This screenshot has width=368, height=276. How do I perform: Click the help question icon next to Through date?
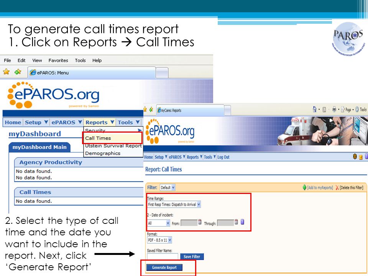(x=242, y=222)
